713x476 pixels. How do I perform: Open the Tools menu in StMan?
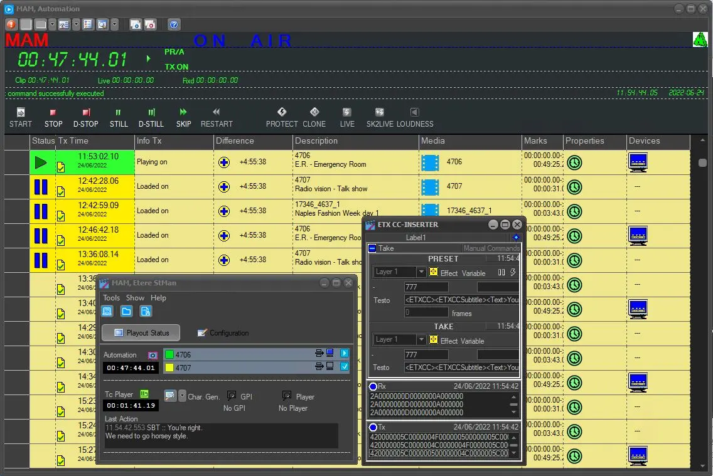[x=111, y=298]
